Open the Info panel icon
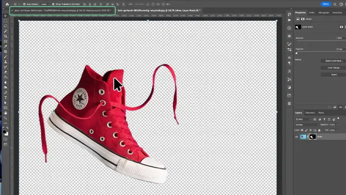Image resolution: width=346 pixels, height=195 pixels. point(289,28)
